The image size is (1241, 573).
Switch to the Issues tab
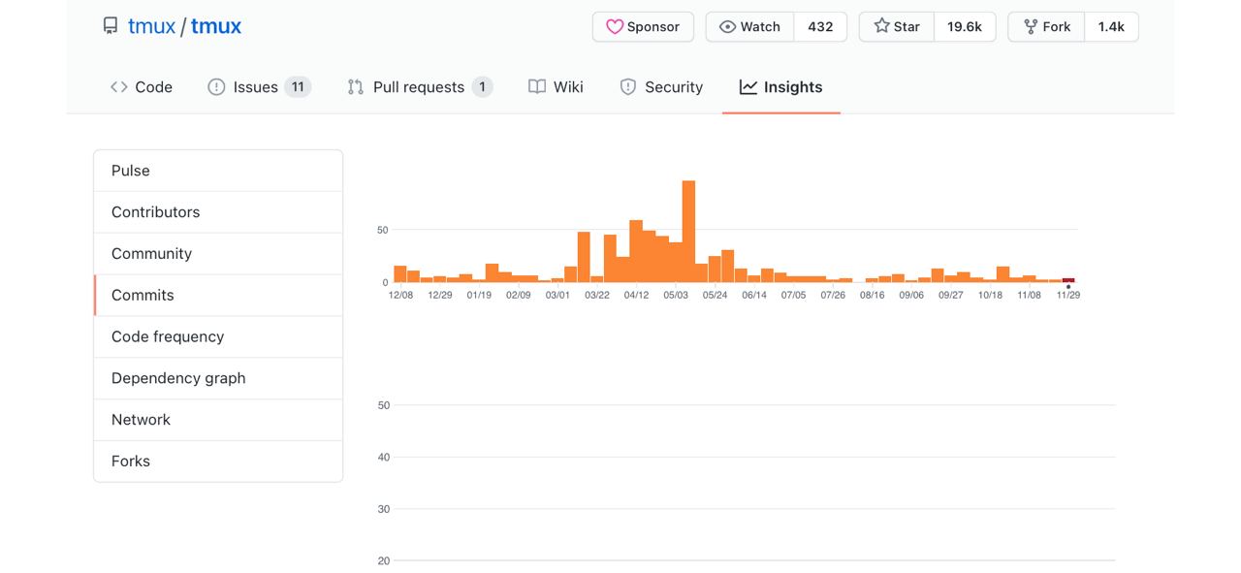tap(259, 87)
